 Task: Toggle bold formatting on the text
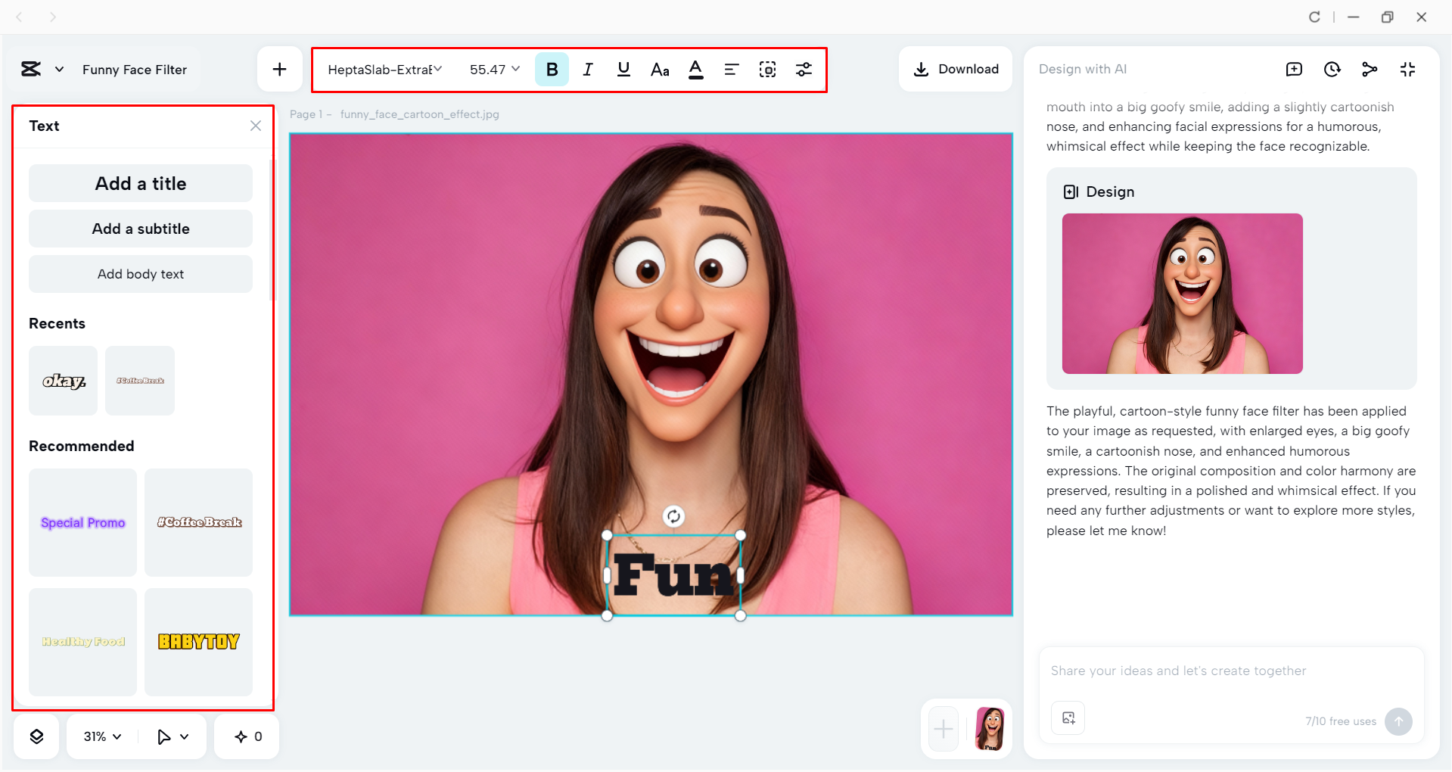pos(552,69)
